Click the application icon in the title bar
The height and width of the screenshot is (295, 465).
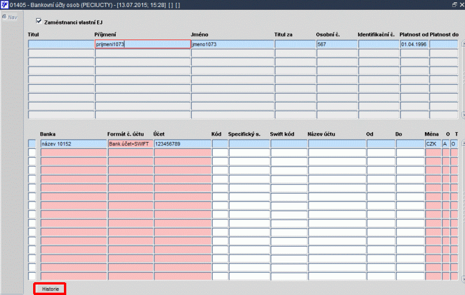pos(5,5)
